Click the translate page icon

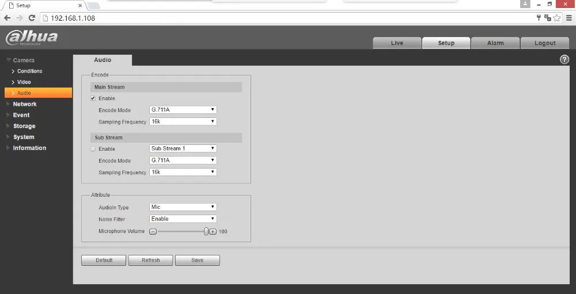(x=548, y=18)
